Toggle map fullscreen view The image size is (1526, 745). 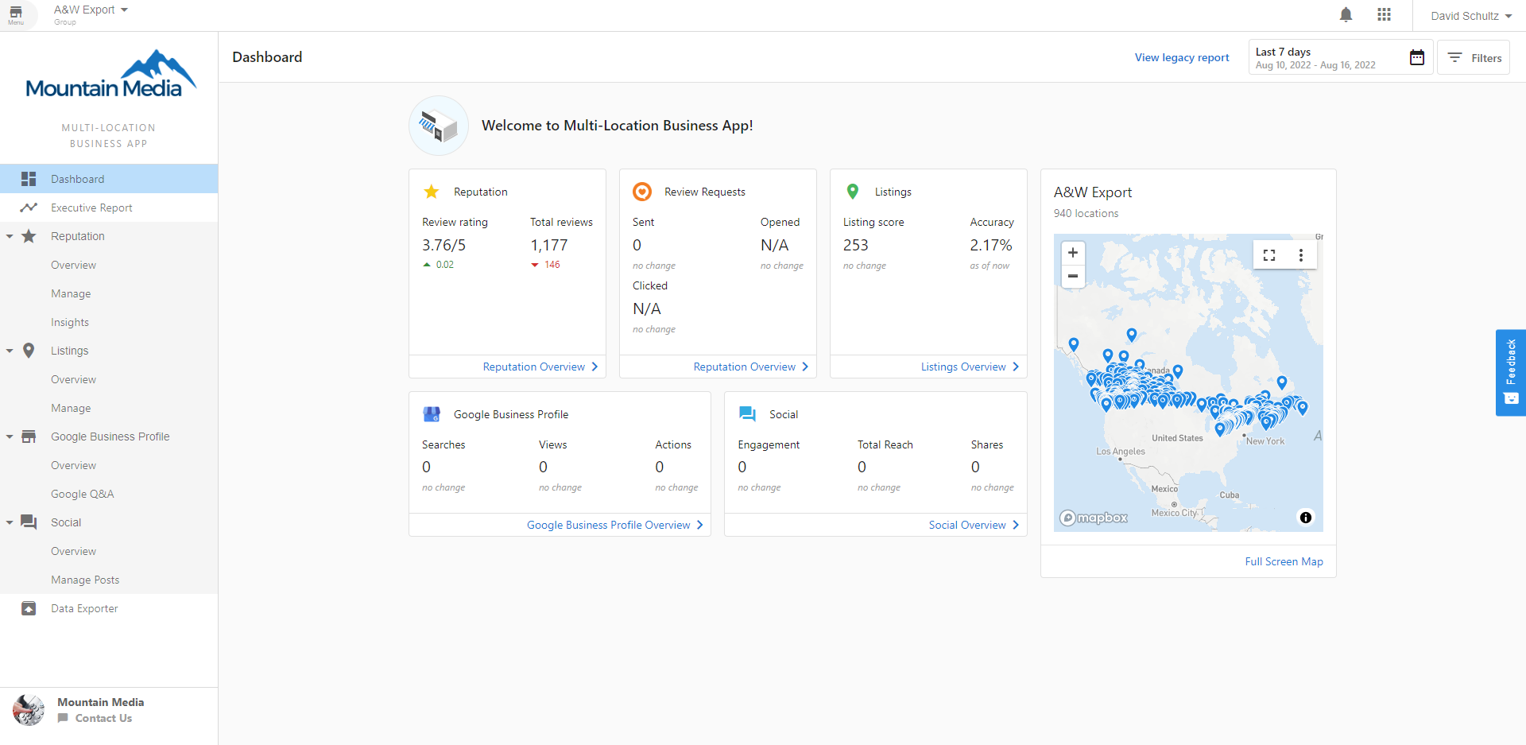[x=1269, y=255]
